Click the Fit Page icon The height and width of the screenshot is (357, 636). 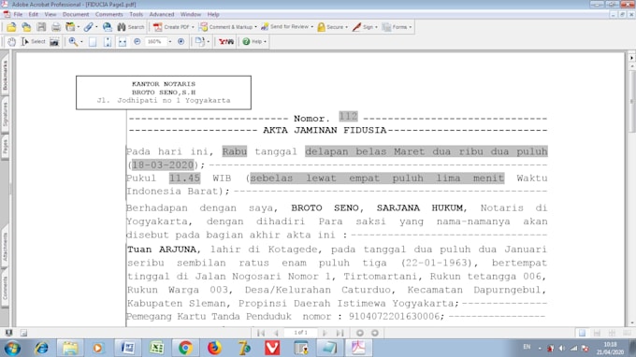pyautogui.click(x=107, y=42)
